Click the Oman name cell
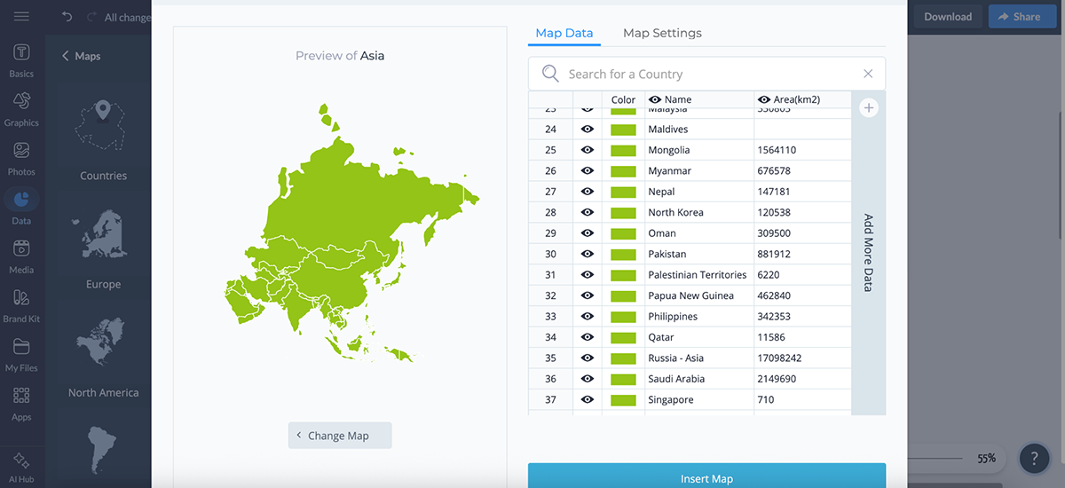The height and width of the screenshot is (488, 1065). [699, 233]
